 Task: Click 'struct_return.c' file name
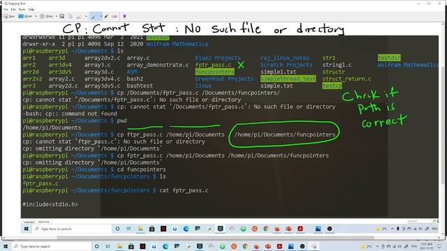tap(346, 79)
